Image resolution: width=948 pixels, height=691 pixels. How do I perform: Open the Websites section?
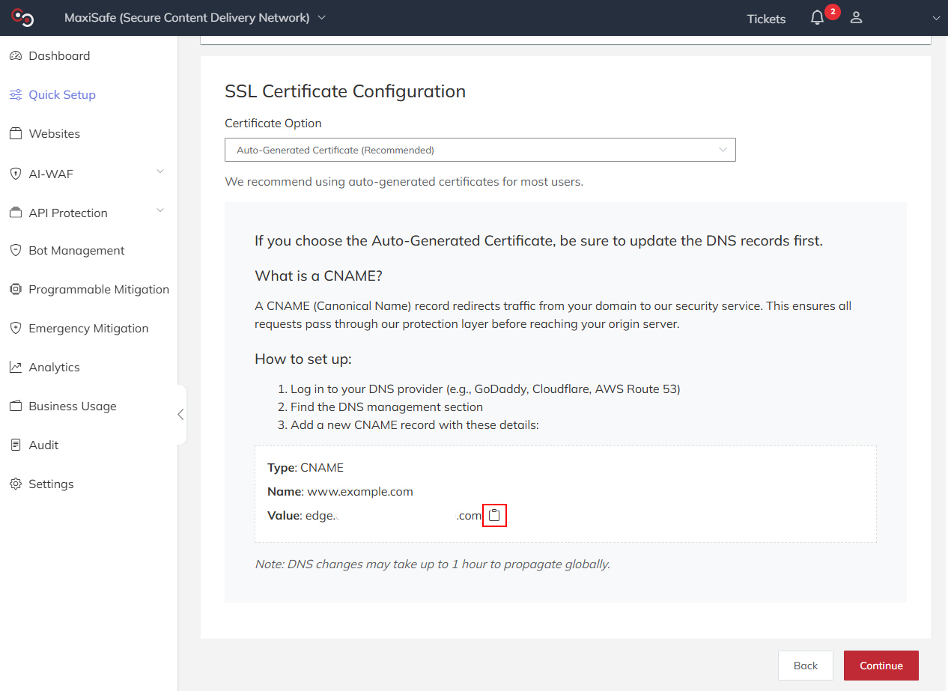coord(54,133)
